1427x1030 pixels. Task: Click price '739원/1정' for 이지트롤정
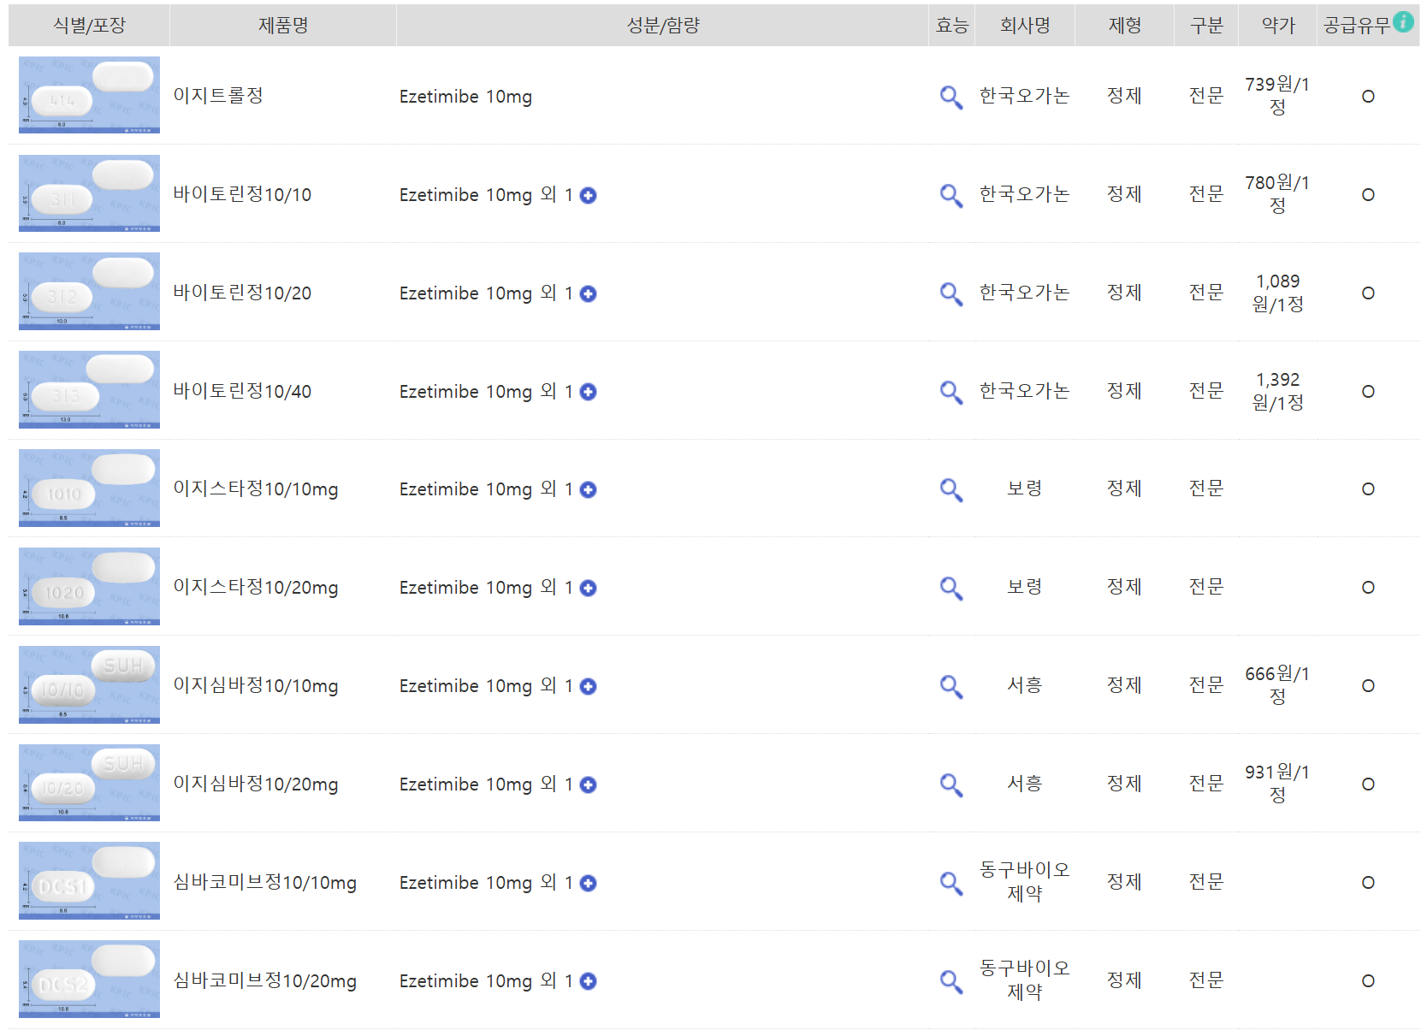(x=1277, y=96)
